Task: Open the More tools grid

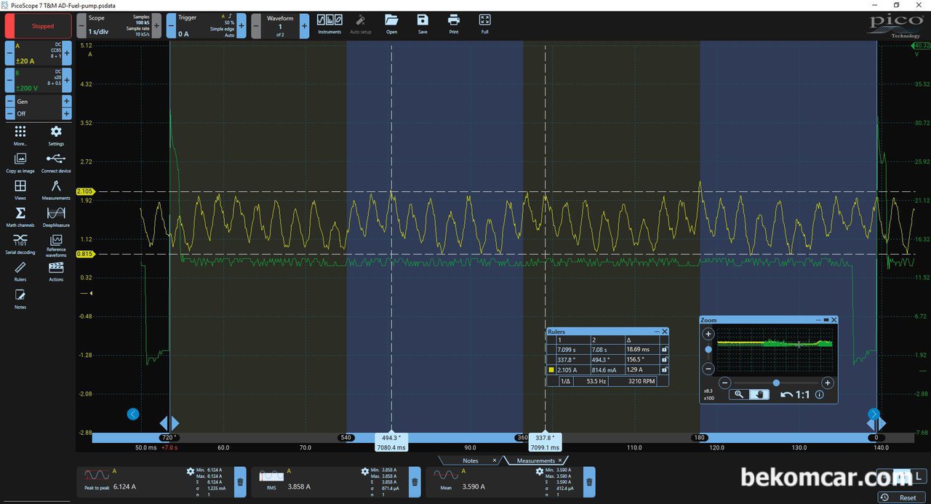Action: [20, 135]
